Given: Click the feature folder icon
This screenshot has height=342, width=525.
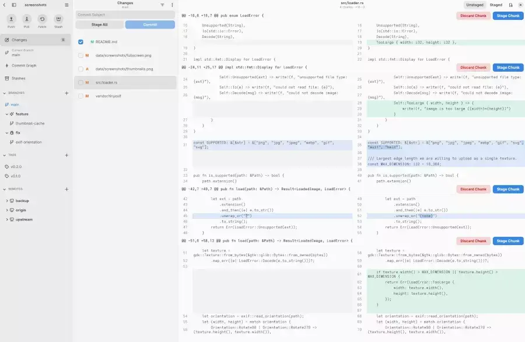Looking at the screenshot, I should (12, 114).
